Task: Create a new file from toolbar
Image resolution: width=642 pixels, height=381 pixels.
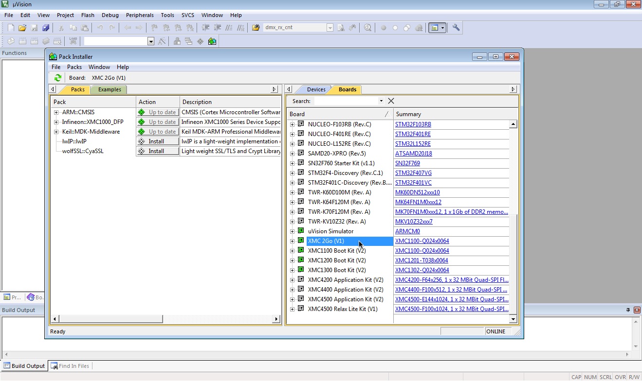Action: click(11, 28)
